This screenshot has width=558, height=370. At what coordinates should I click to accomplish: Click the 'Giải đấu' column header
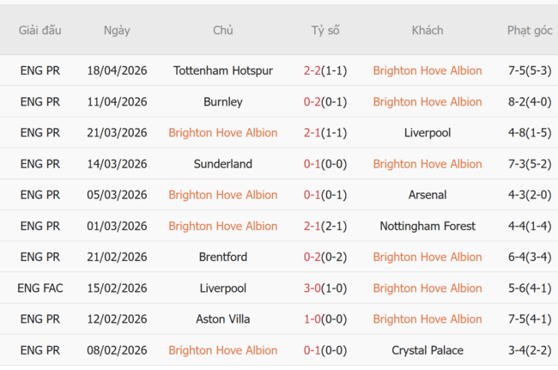pyautogui.click(x=40, y=30)
